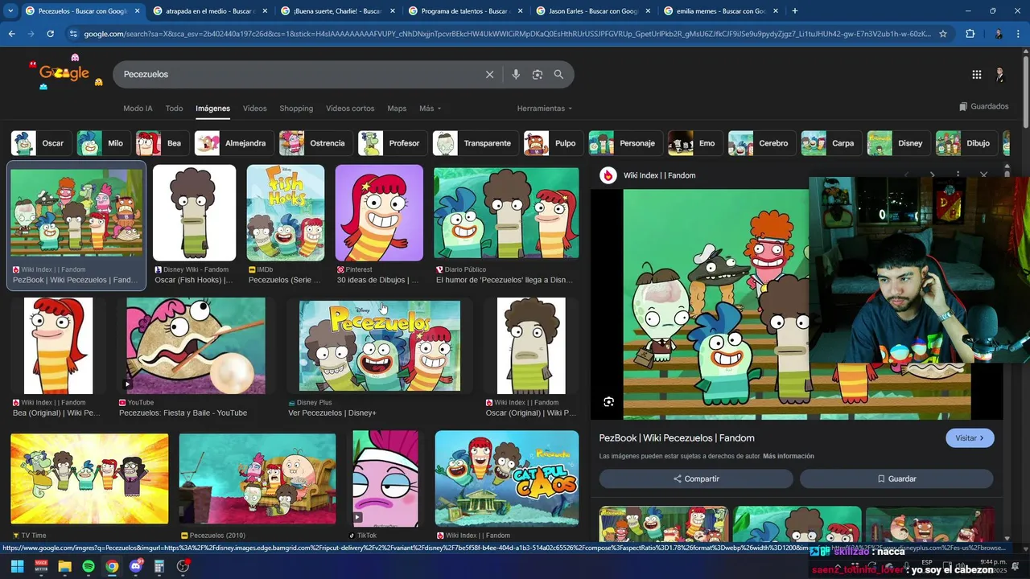This screenshot has height=579, width=1030.
Task: Start voice search with the microphone icon
Action: tap(516, 74)
